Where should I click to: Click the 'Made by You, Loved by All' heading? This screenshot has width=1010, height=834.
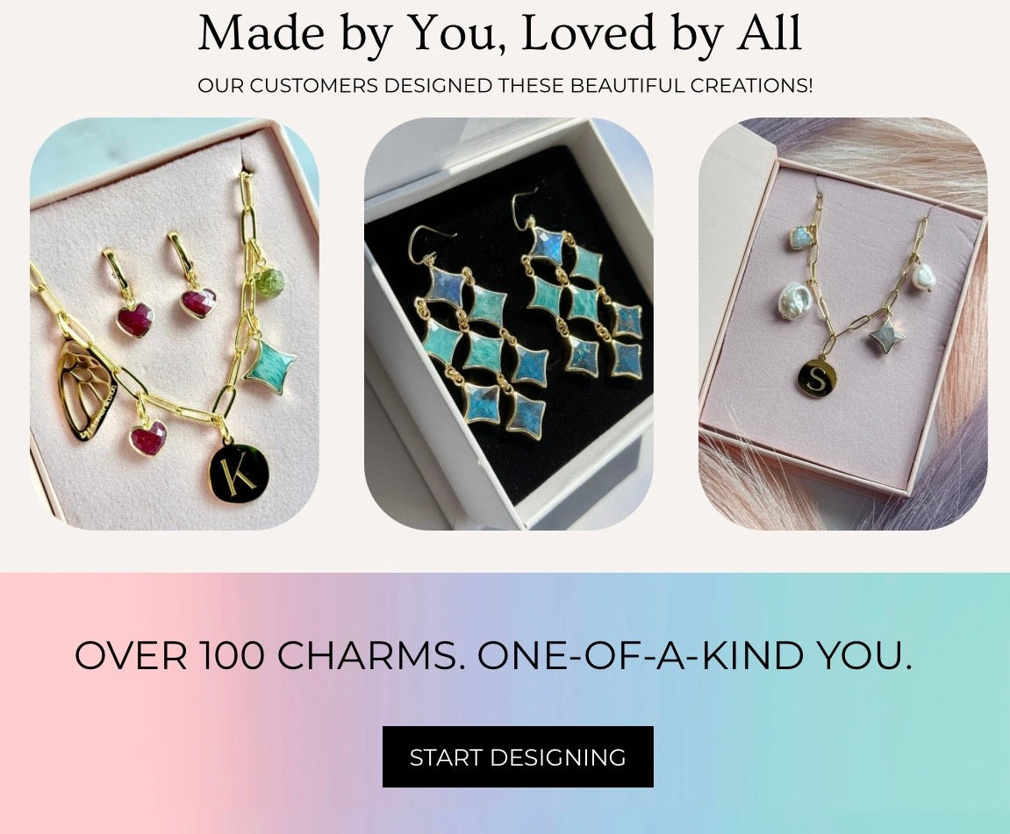pos(500,32)
